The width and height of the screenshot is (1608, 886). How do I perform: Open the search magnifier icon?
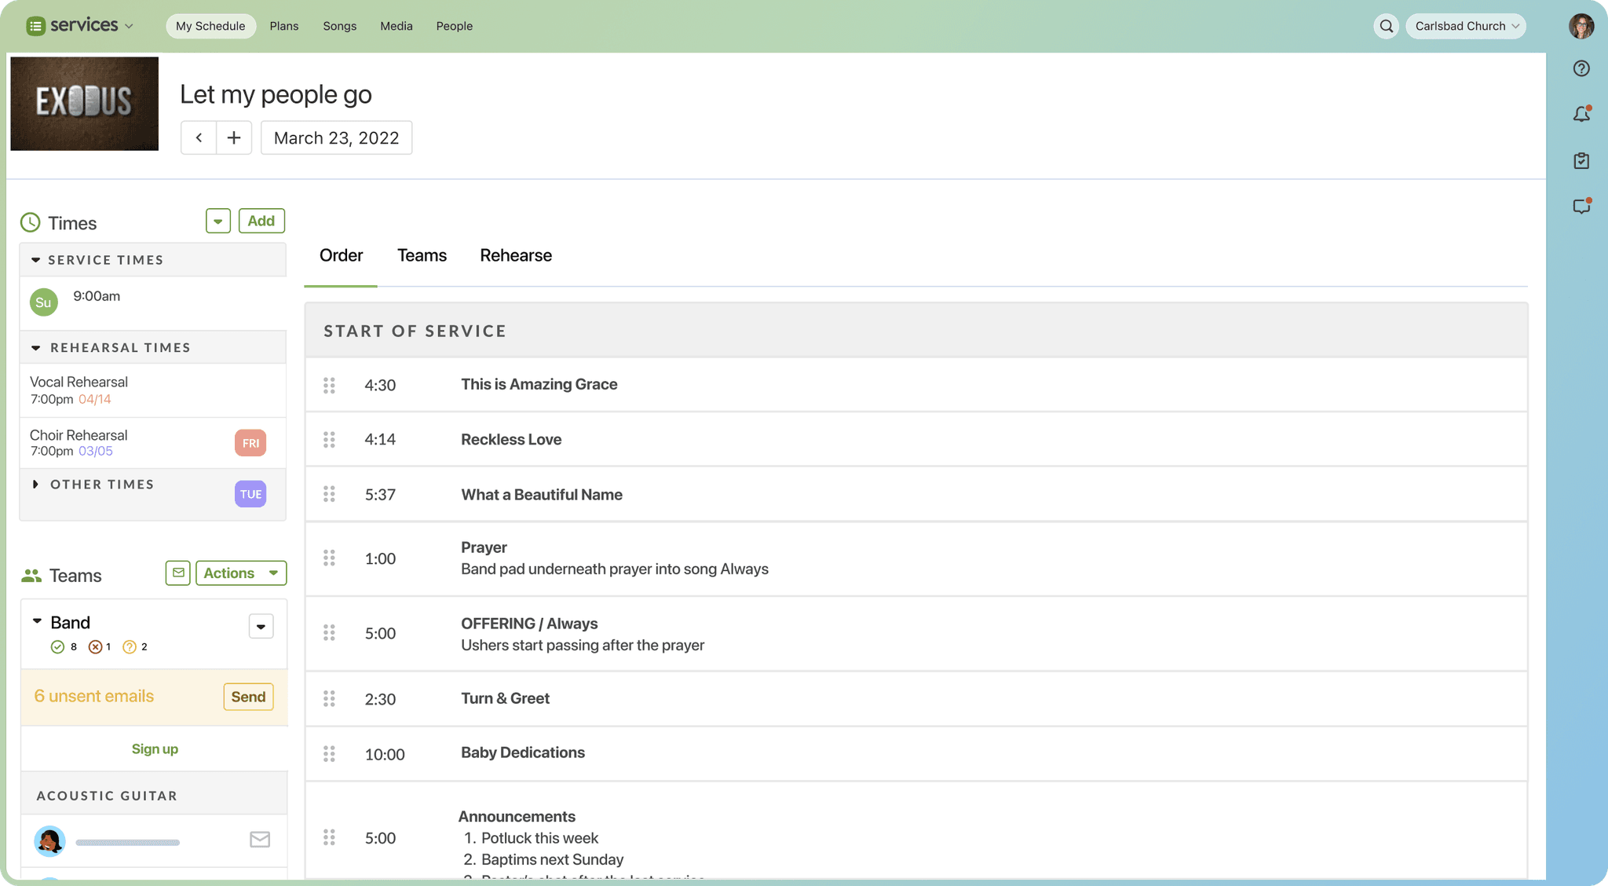pos(1387,26)
